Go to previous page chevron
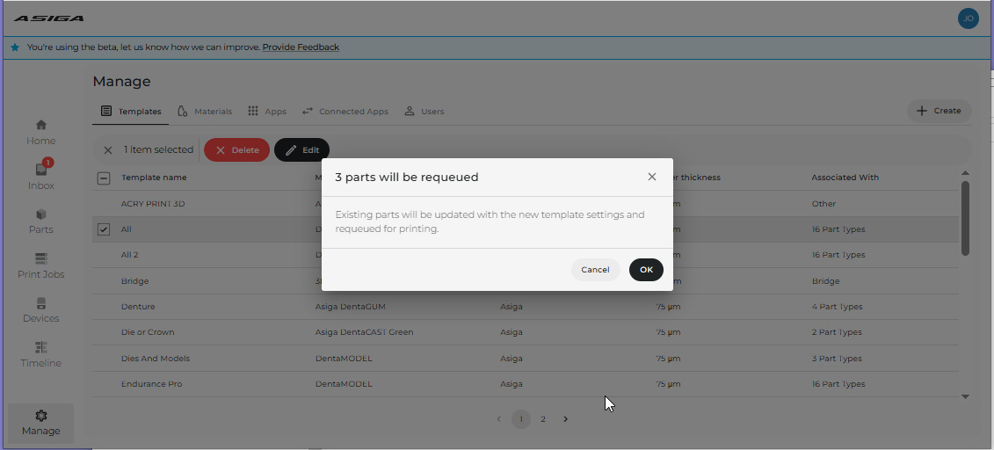Image resolution: width=994 pixels, height=450 pixels. tap(499, 419)
